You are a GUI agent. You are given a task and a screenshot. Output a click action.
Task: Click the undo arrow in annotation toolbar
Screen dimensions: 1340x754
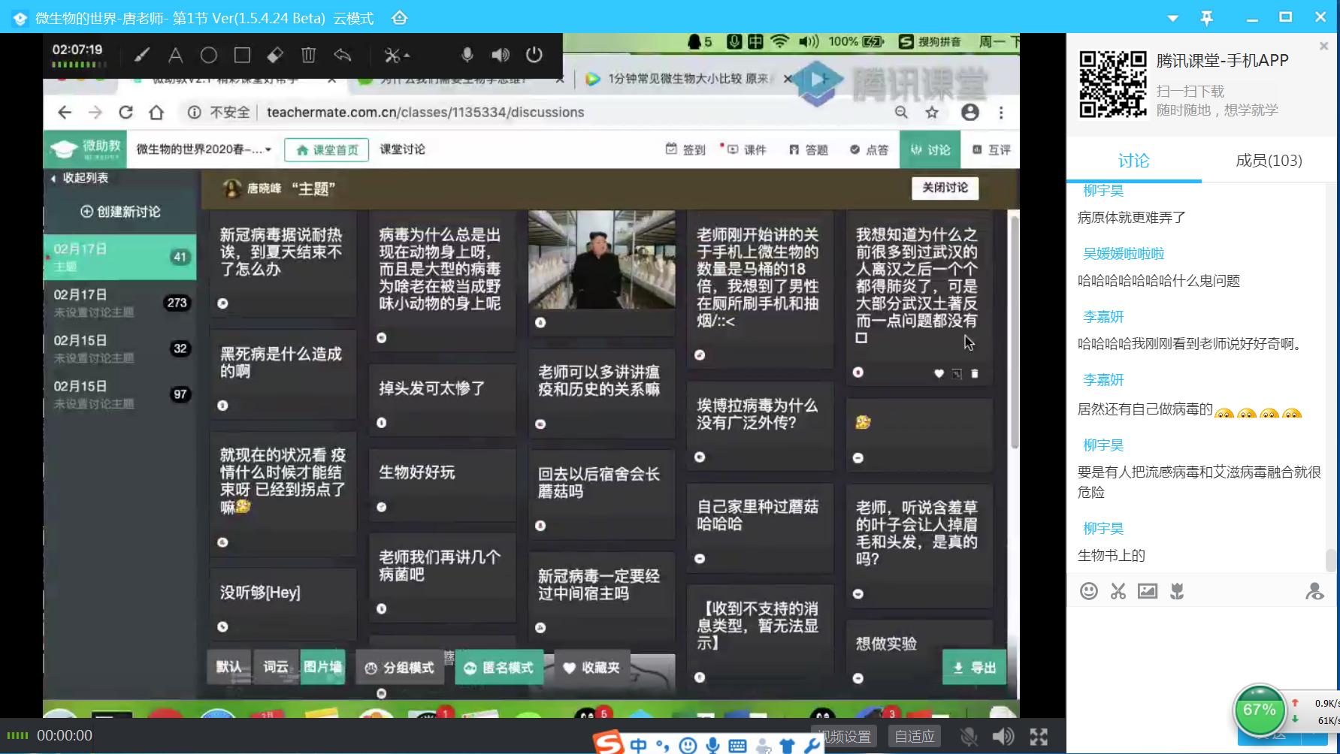343,55
